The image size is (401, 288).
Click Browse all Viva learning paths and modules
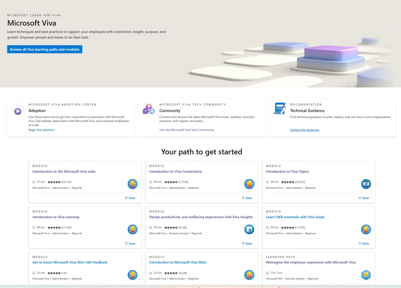[45, 49]
